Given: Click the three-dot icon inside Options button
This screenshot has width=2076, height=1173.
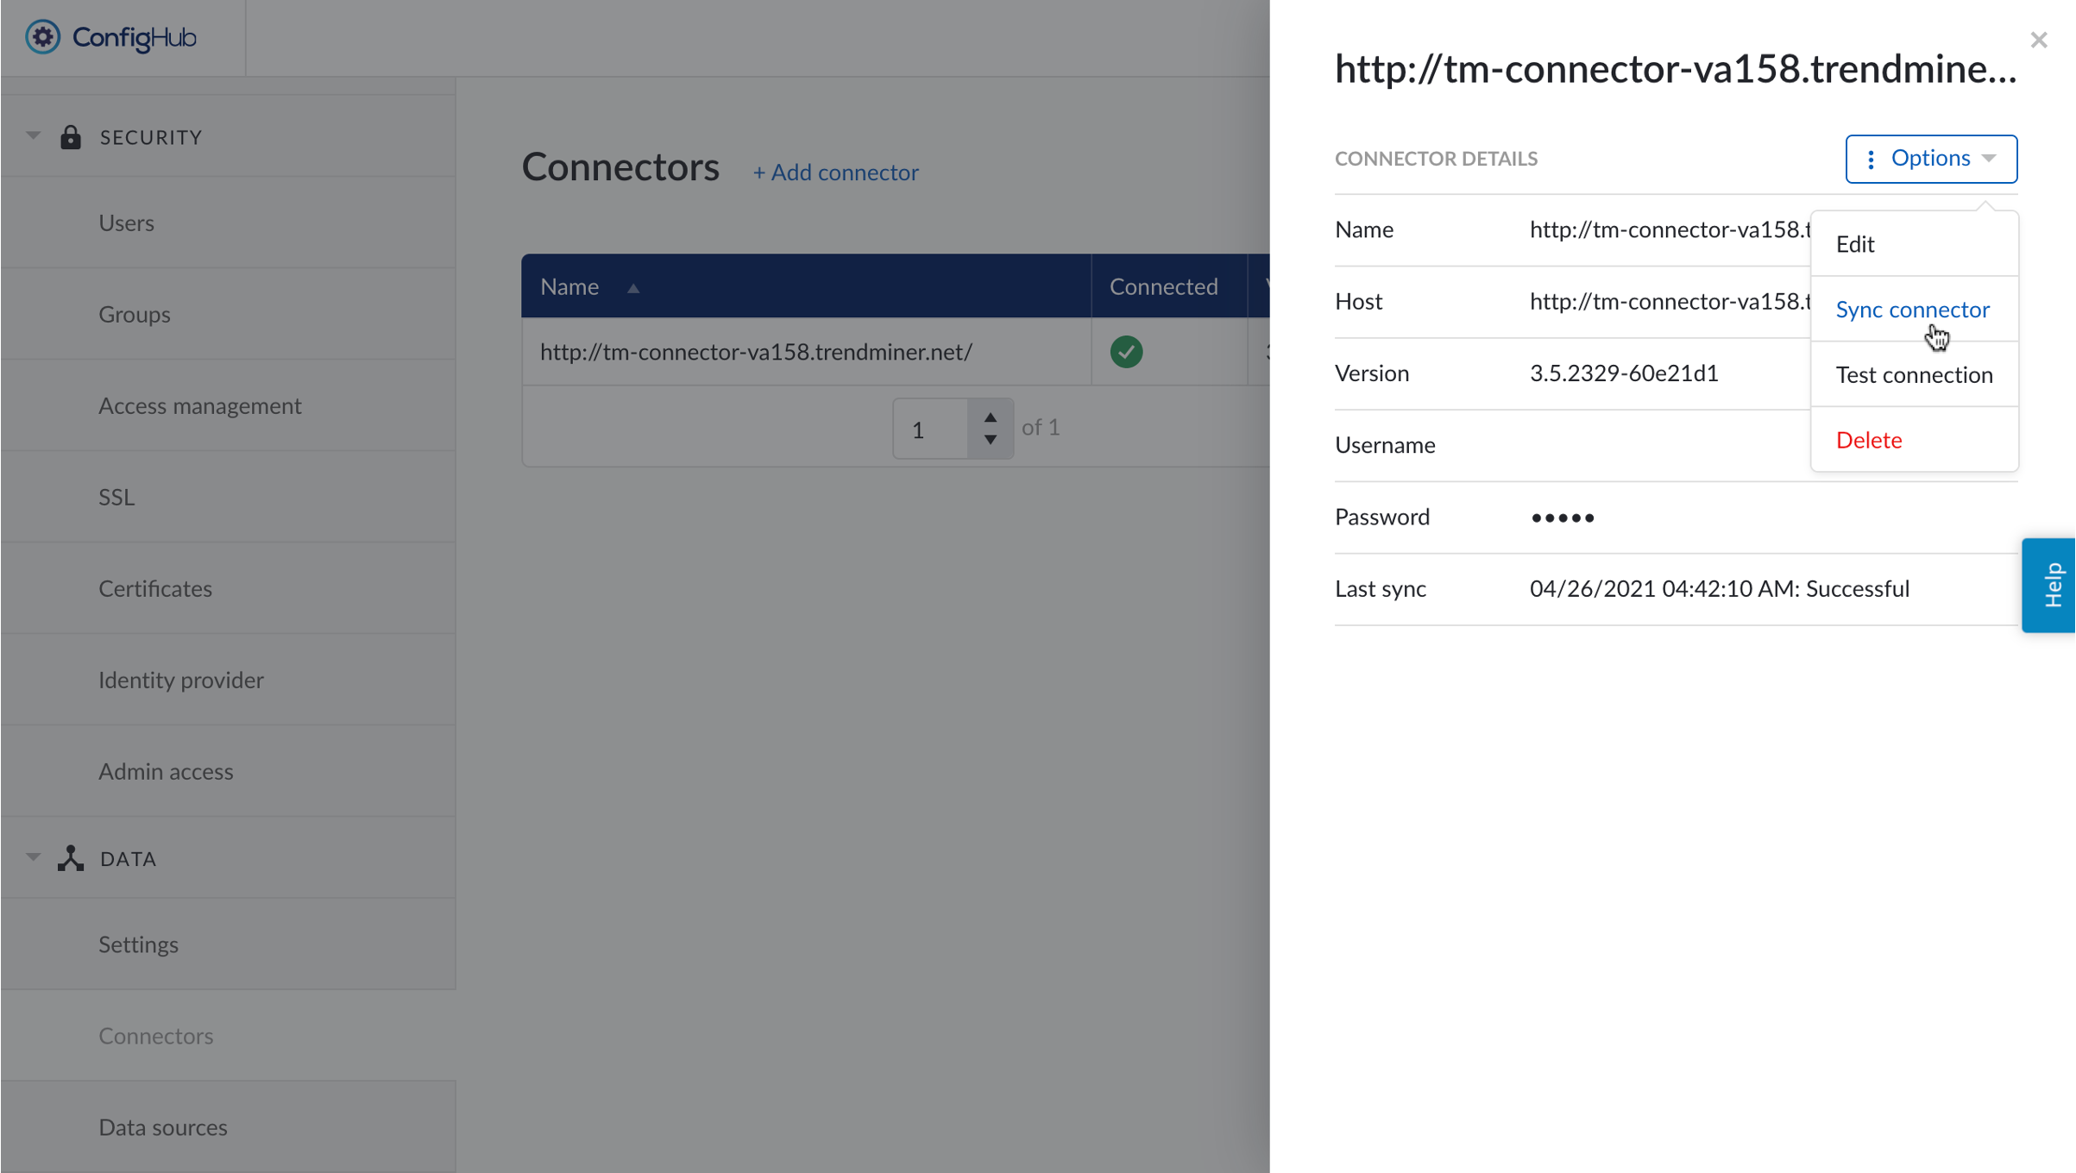Looking at the screenshot, I should (1871, 159).
